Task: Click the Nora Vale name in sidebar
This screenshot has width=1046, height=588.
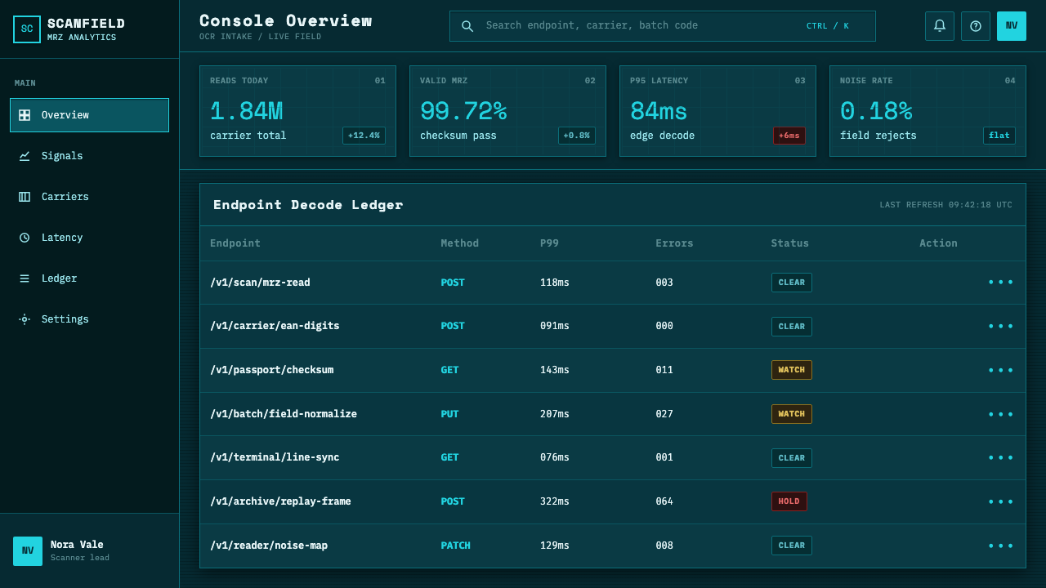Action: [x=77, y=545]
